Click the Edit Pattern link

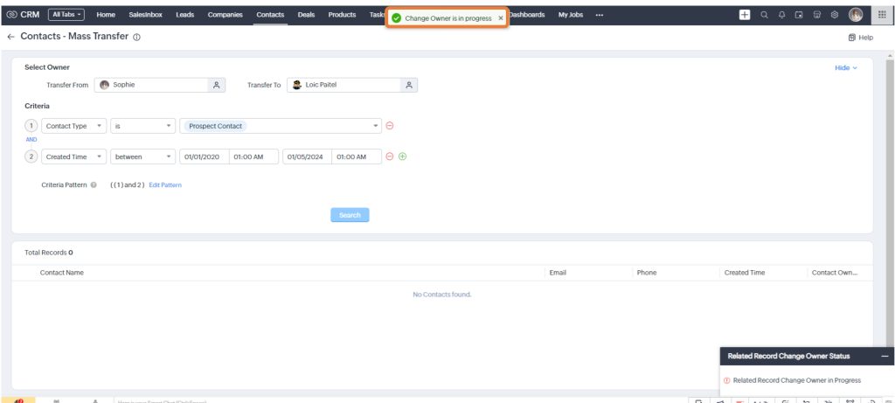pyautogui.click(x=165, y=185)
